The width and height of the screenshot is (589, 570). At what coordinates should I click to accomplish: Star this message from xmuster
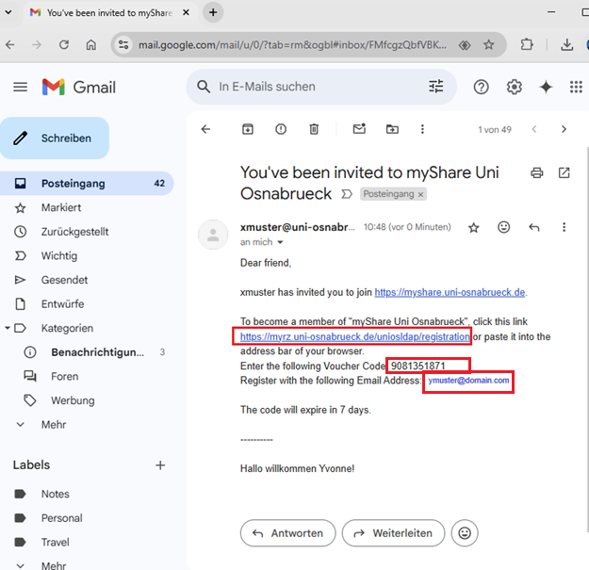click(474, 227)
